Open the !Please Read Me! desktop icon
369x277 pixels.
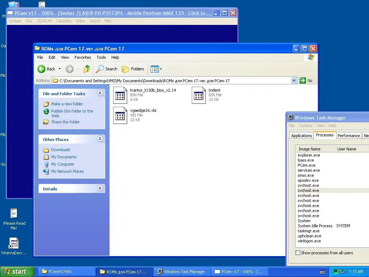pyautogui.click(x=14, y=214)
